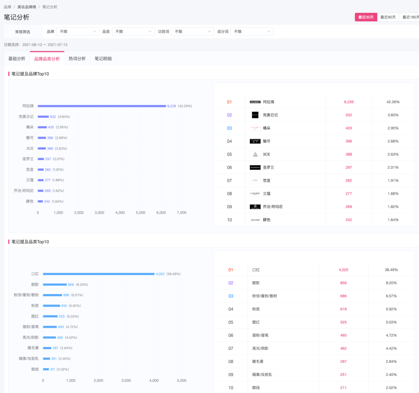Click the 眼影 bar in the category chart
The image size is (419, 393).
click(55, 284)
